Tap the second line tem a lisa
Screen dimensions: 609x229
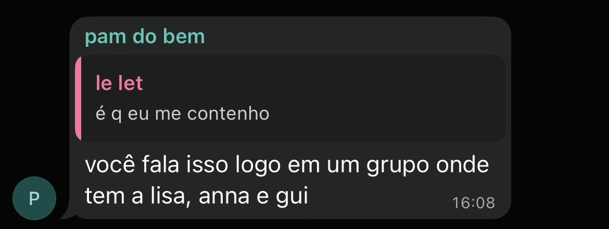click(196, 196)
